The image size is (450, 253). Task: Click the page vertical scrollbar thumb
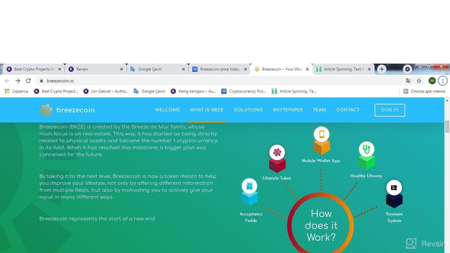coord(447,127)
